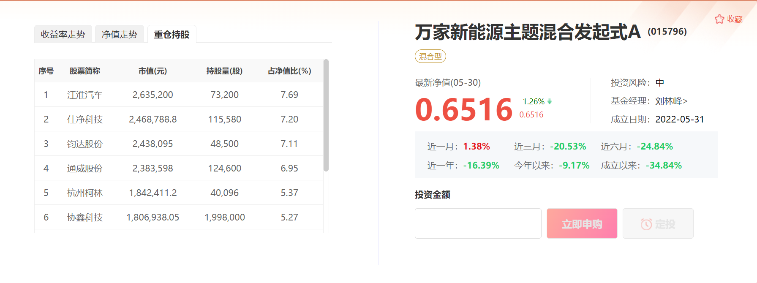This screenshot has height=283, width=757.
Task: Click the 成立日期 value 2022-05-31
Action: point(680,120)
